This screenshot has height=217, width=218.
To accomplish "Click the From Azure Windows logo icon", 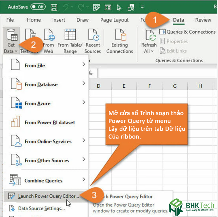I will pos(16,103).
